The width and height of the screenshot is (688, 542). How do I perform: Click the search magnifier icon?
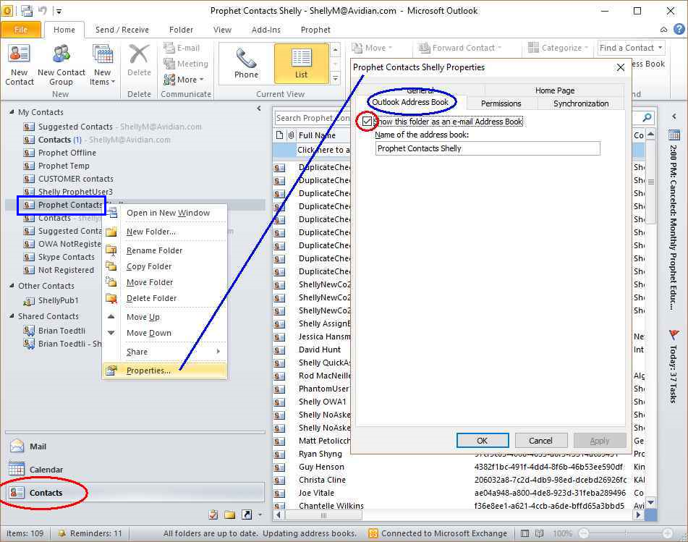tap(647, 118)
